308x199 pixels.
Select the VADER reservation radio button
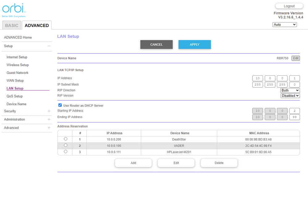(65, 145)
